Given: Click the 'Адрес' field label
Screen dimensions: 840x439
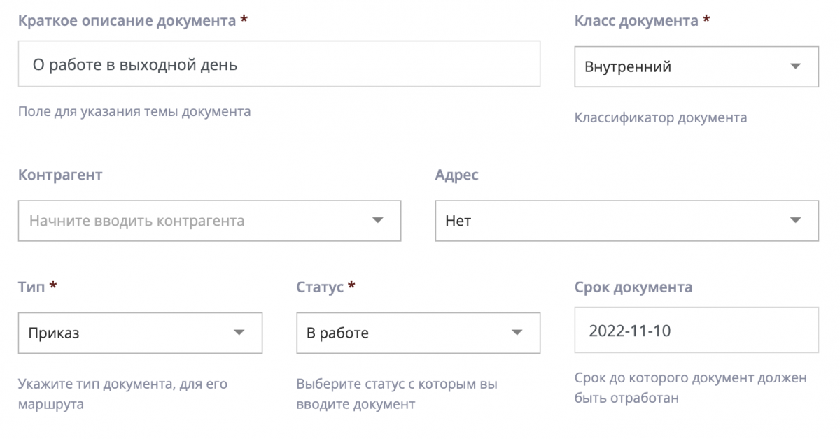Looking at the screenshot, I should point(456,175).
